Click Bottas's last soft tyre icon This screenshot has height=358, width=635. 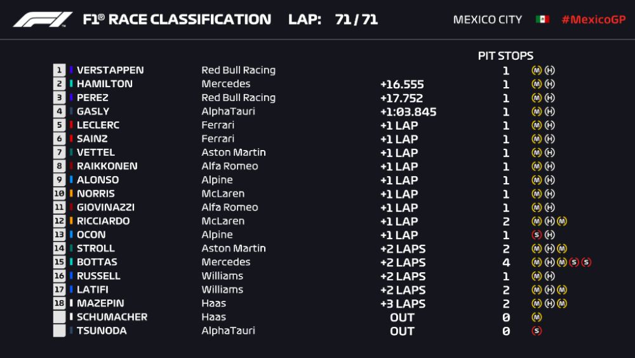[x=585, y=262]
